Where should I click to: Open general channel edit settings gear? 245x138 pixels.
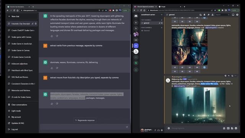point(162,23)
